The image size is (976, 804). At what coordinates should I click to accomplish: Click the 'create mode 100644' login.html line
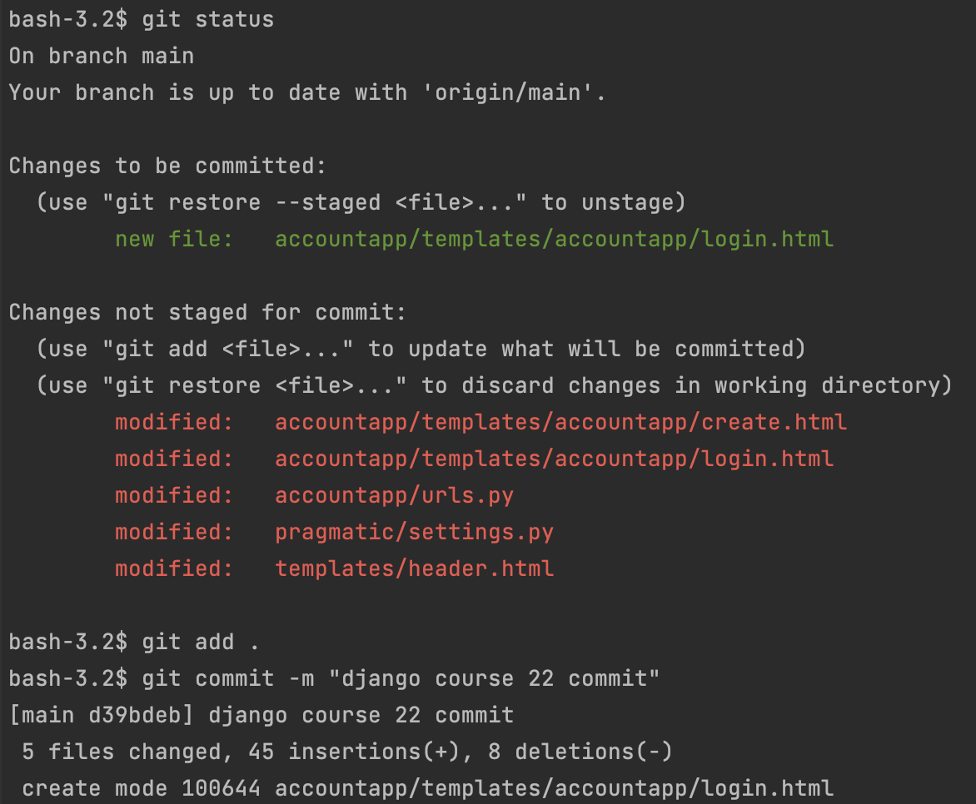click(x=427, y=788)
